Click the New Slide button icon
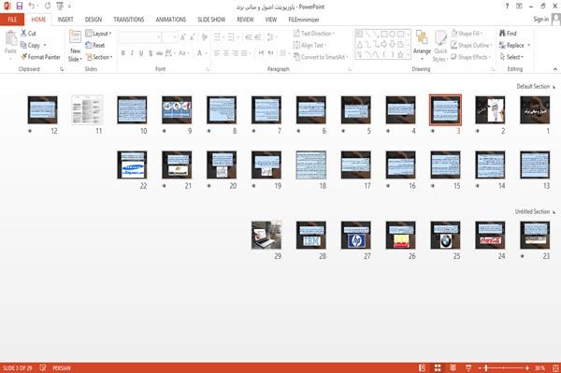Screen dimensions: 561x373 point(75,37)
